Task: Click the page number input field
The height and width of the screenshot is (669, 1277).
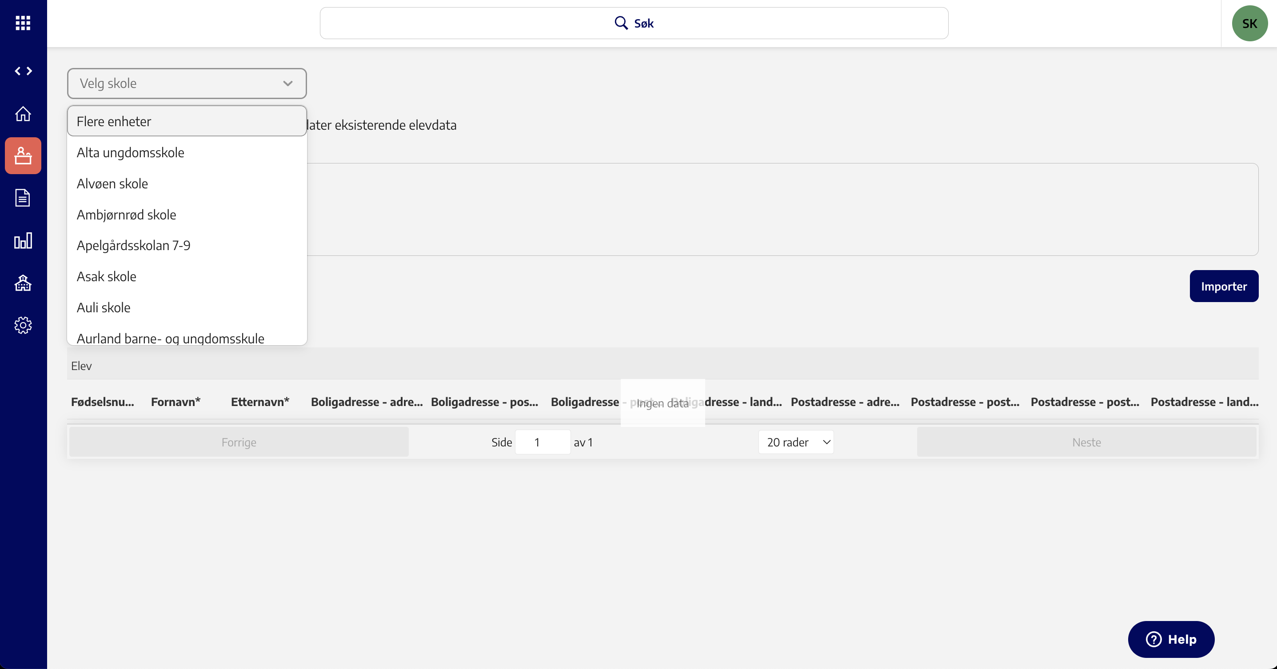Action: pyautogui.click(x=543, y=442)
